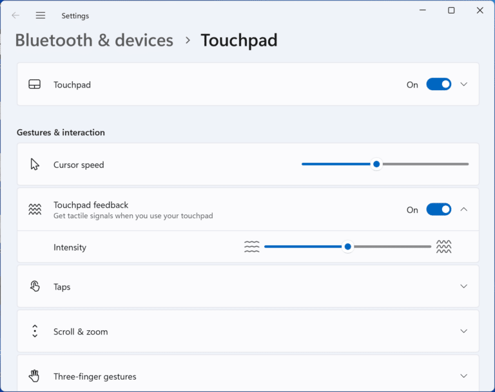Click the Taps hand icon

pyautogui.click(x=35, y=286)
